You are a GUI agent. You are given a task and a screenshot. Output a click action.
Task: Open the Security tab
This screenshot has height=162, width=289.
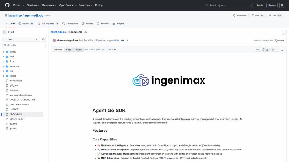click(x=103, y=24)
